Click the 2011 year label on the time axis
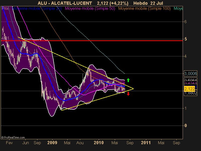201x151 pixels. pos(146,143)
